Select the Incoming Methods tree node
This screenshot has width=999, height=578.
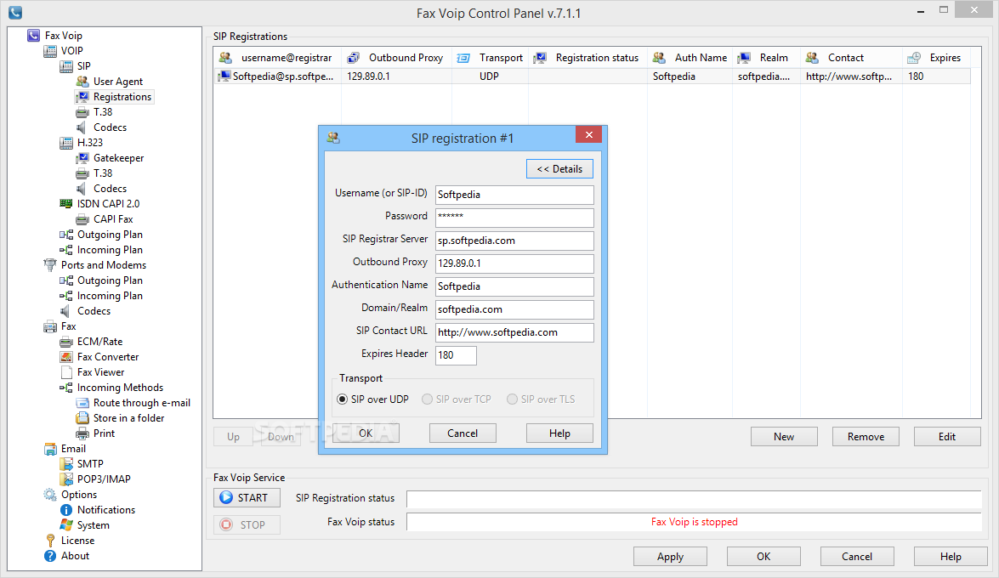pyautogui.click(x=120, y=387)
